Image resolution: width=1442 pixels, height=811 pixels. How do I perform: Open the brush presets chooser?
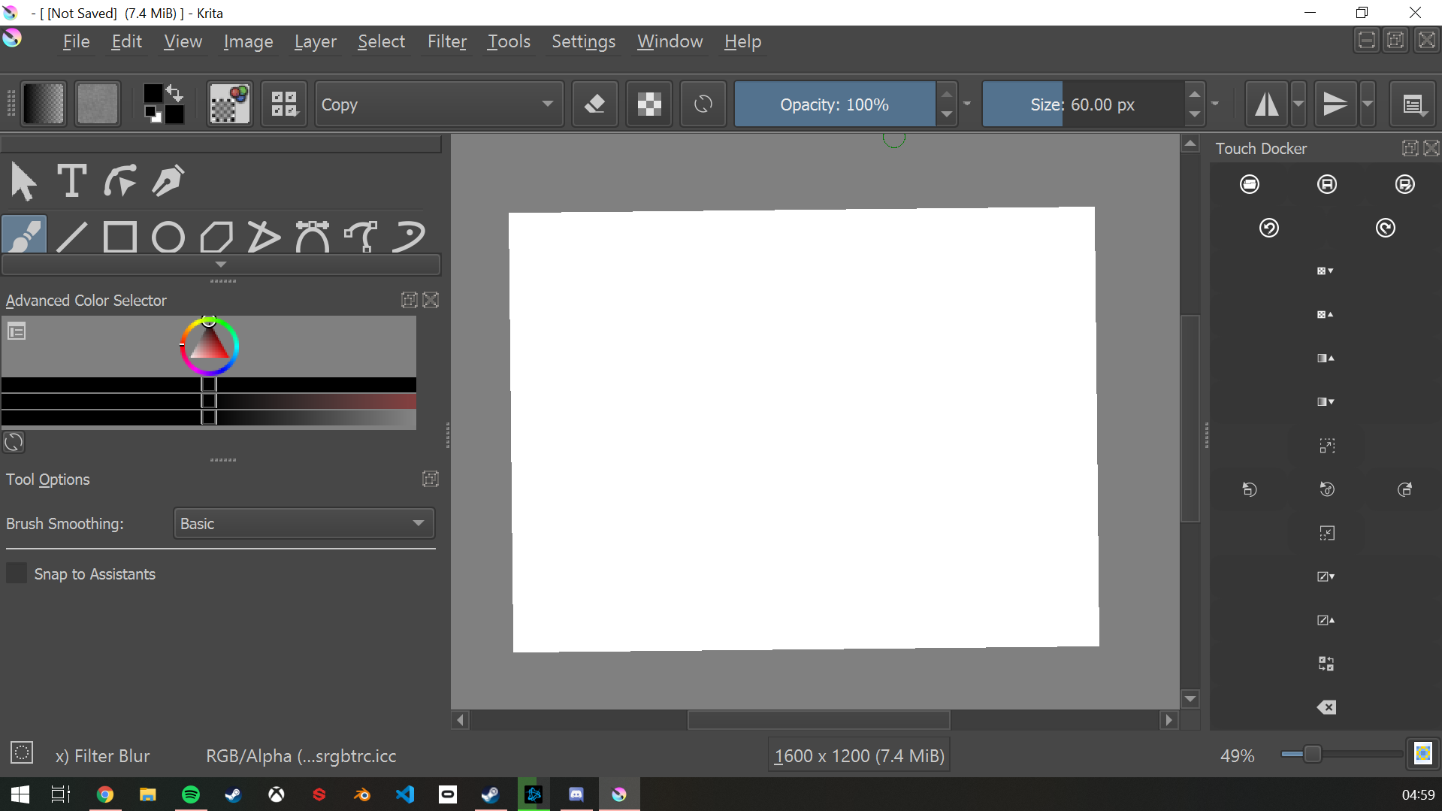[x=229, y=104]
